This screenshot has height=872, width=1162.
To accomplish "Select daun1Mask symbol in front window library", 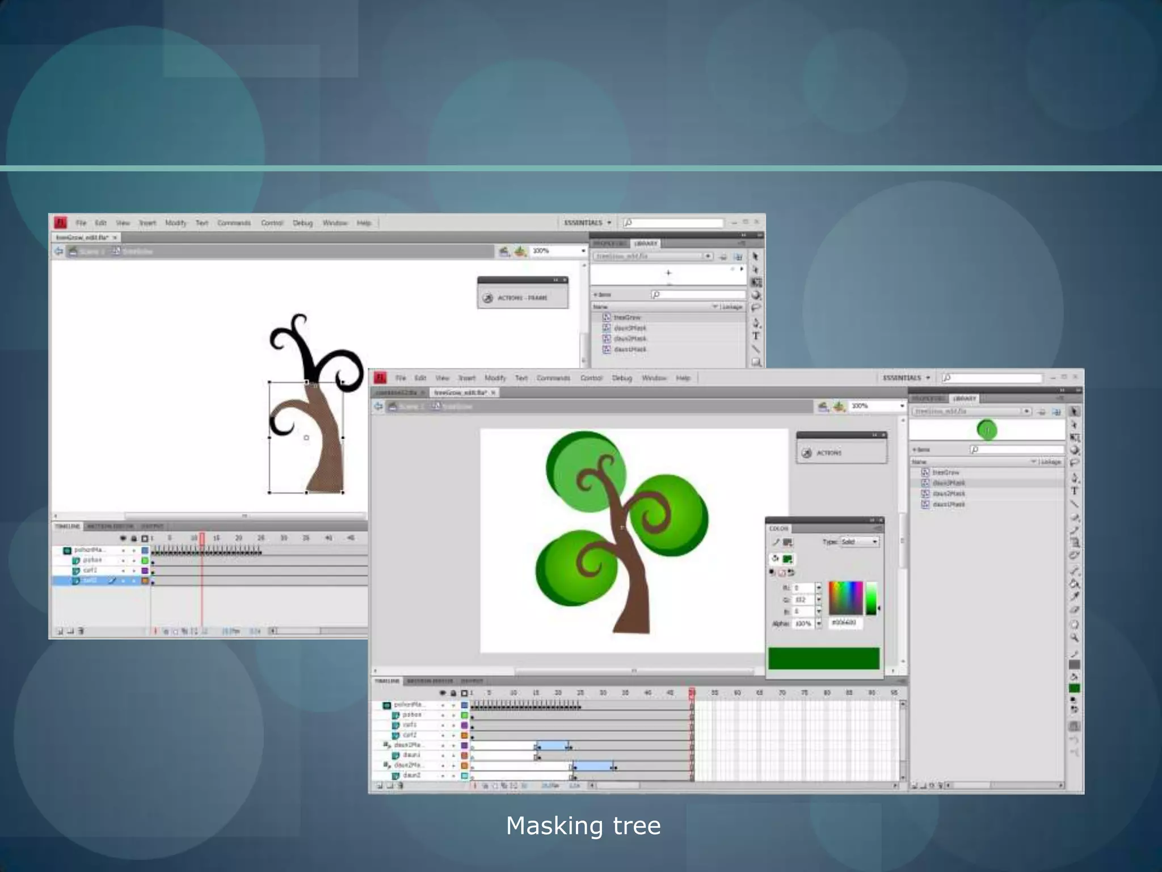I will click(949, 504).
